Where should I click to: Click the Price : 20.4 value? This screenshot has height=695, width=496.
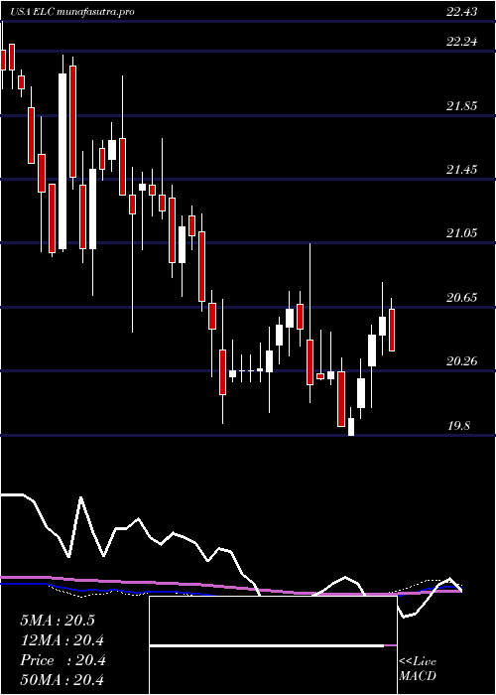(x=62, y=660)
